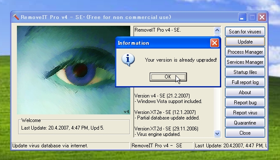Click Report bug button
The width and height of the screenshot is (280, 160).
click(245, 103)
